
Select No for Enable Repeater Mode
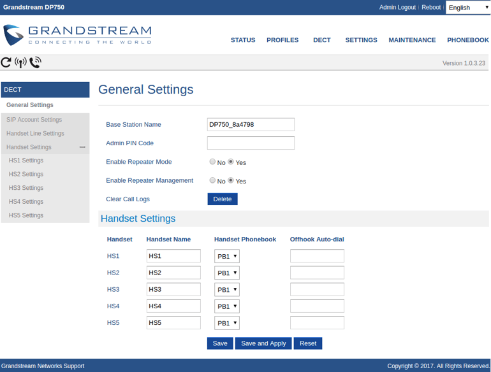tap(212, 162)
